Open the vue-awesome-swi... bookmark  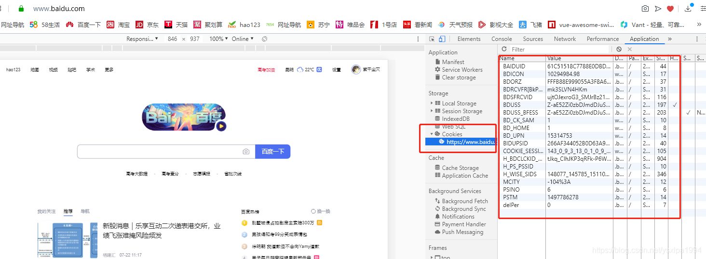coord(581,25)
